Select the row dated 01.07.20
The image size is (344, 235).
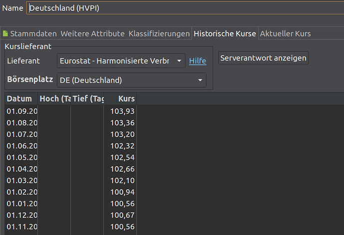point(70,134)
